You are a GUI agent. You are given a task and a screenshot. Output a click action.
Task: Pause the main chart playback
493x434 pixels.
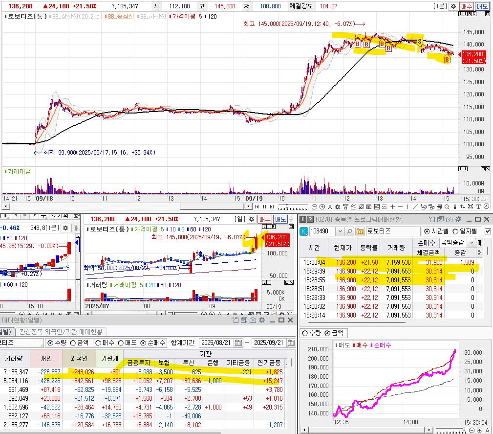click(x=264, y=206)
